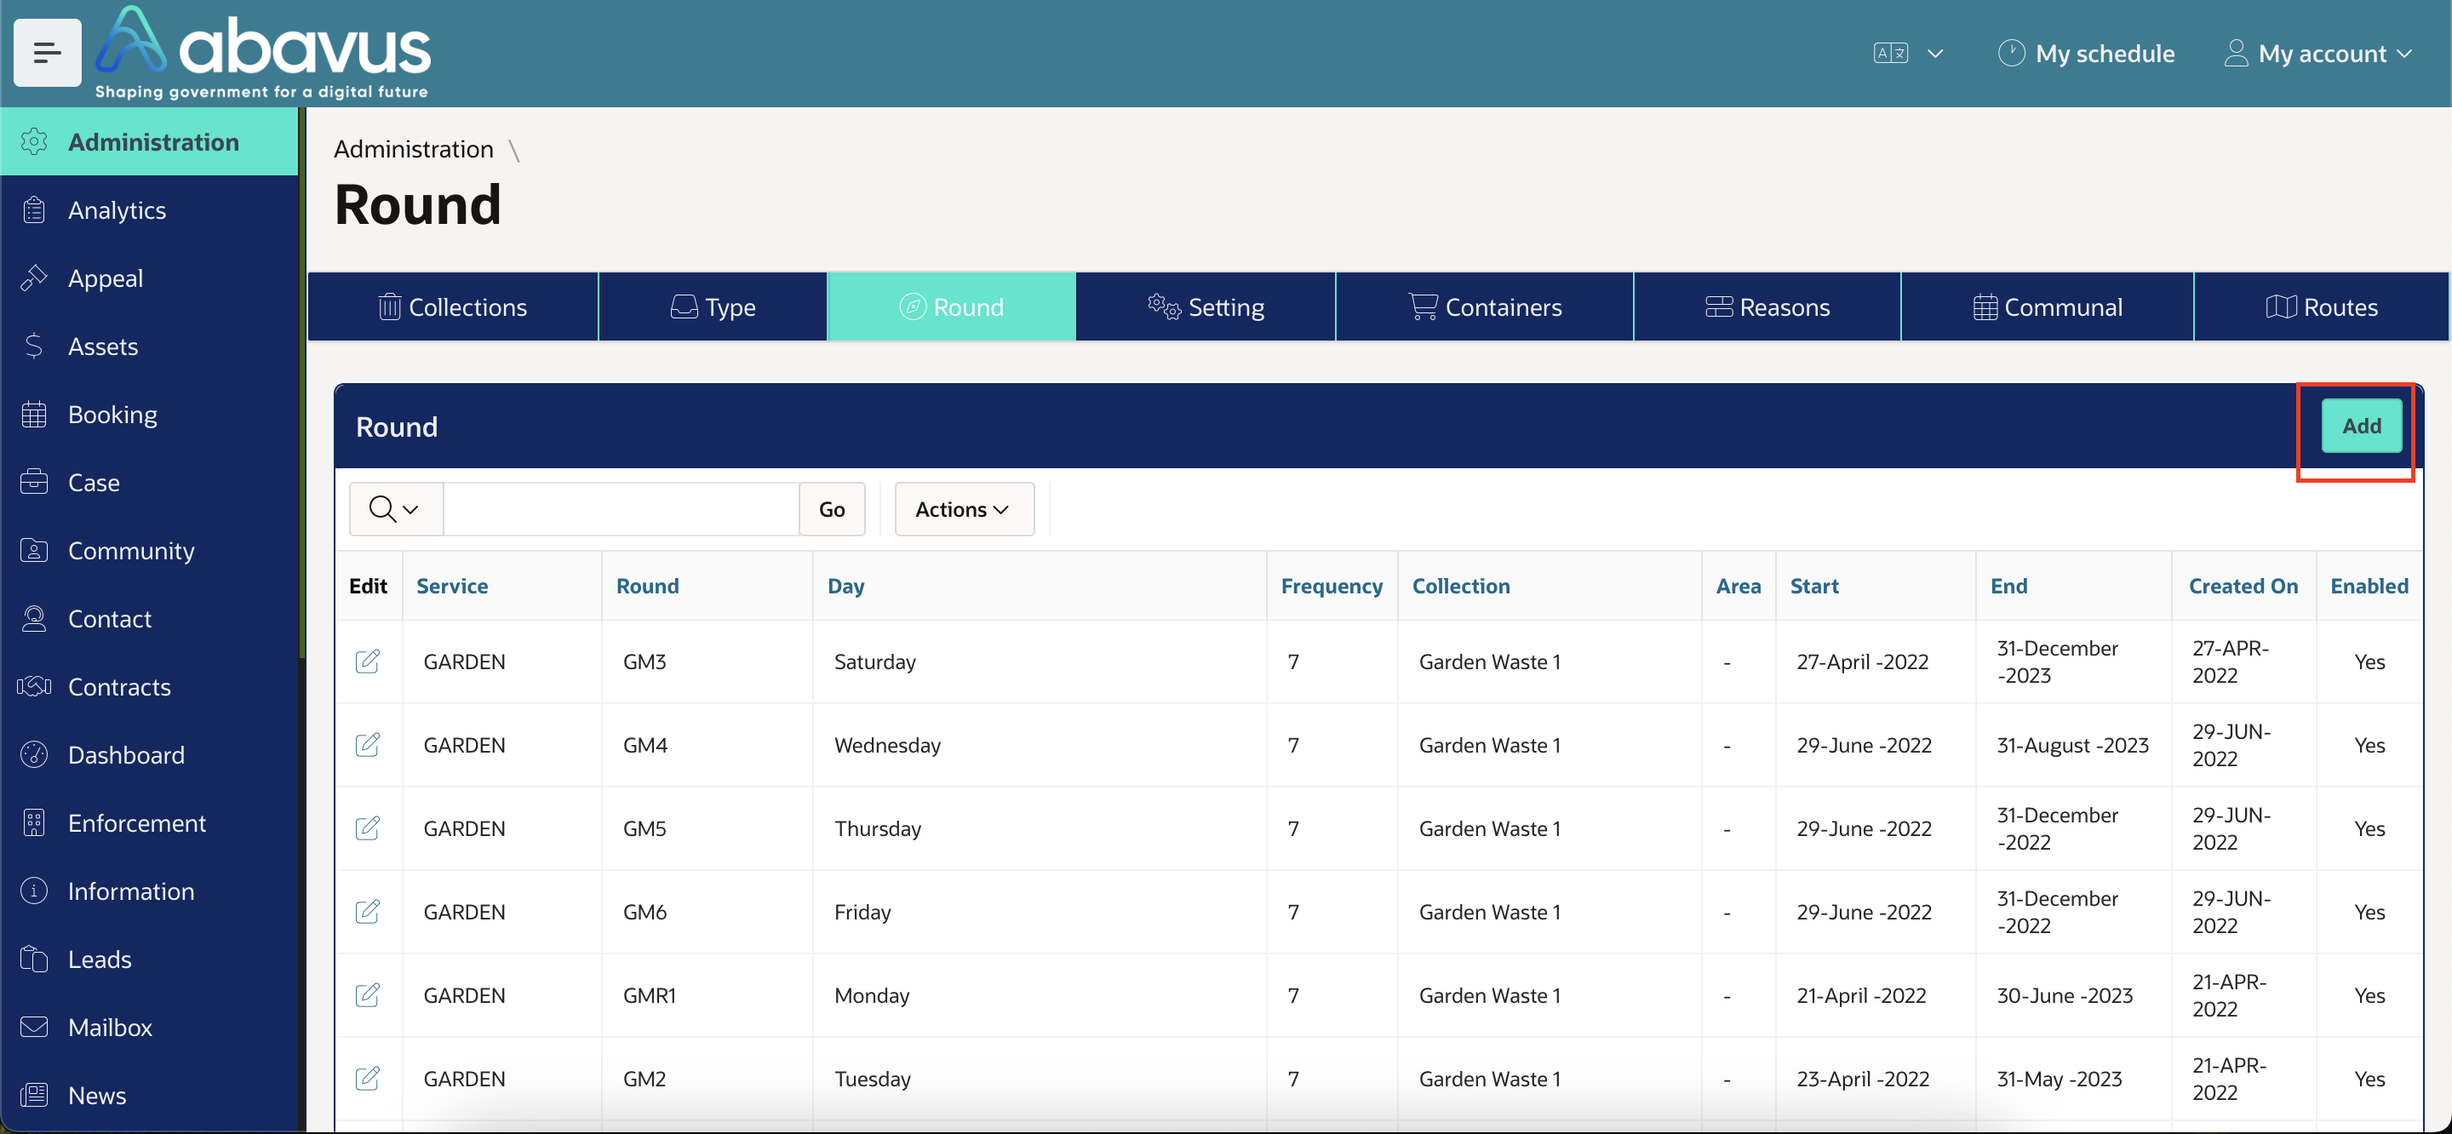Click the News newspaper icon
Image resolution: width=2452 pixels, height=1134 pixels.
(x=34, y=1095)
